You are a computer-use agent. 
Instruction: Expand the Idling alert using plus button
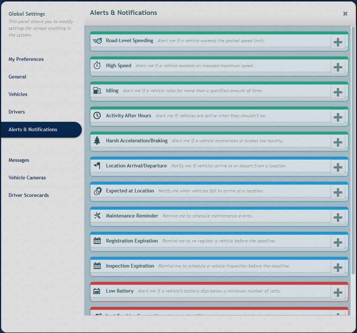(338, 92)
